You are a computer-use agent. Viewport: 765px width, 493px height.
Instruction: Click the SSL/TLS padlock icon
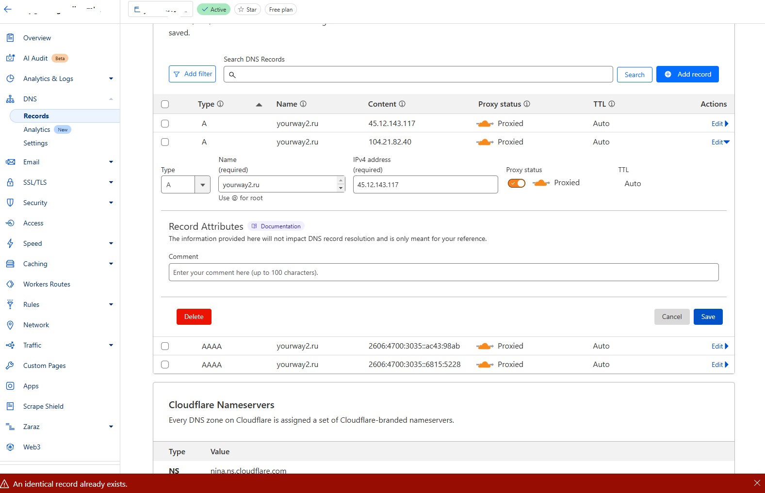[10, 182]
